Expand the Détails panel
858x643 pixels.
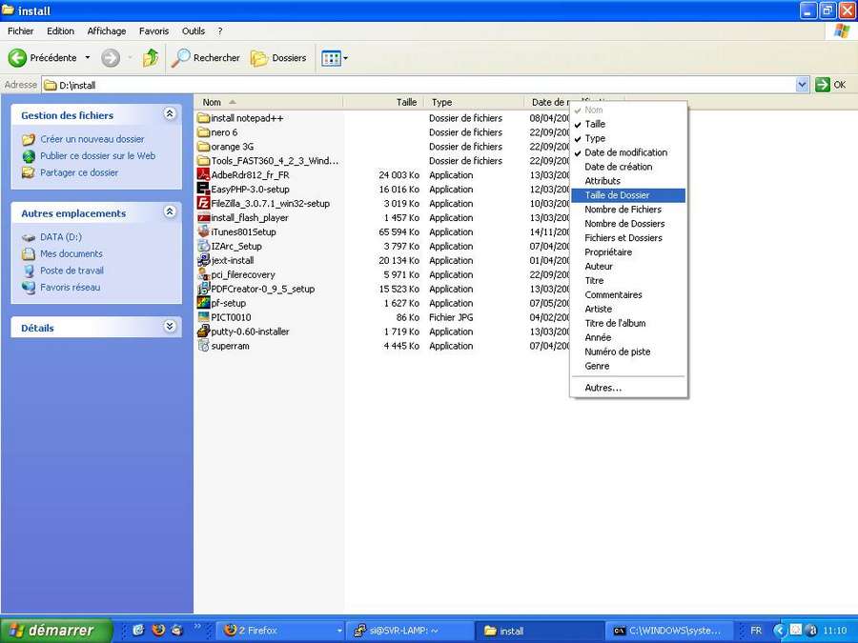(x=170, y=327)
